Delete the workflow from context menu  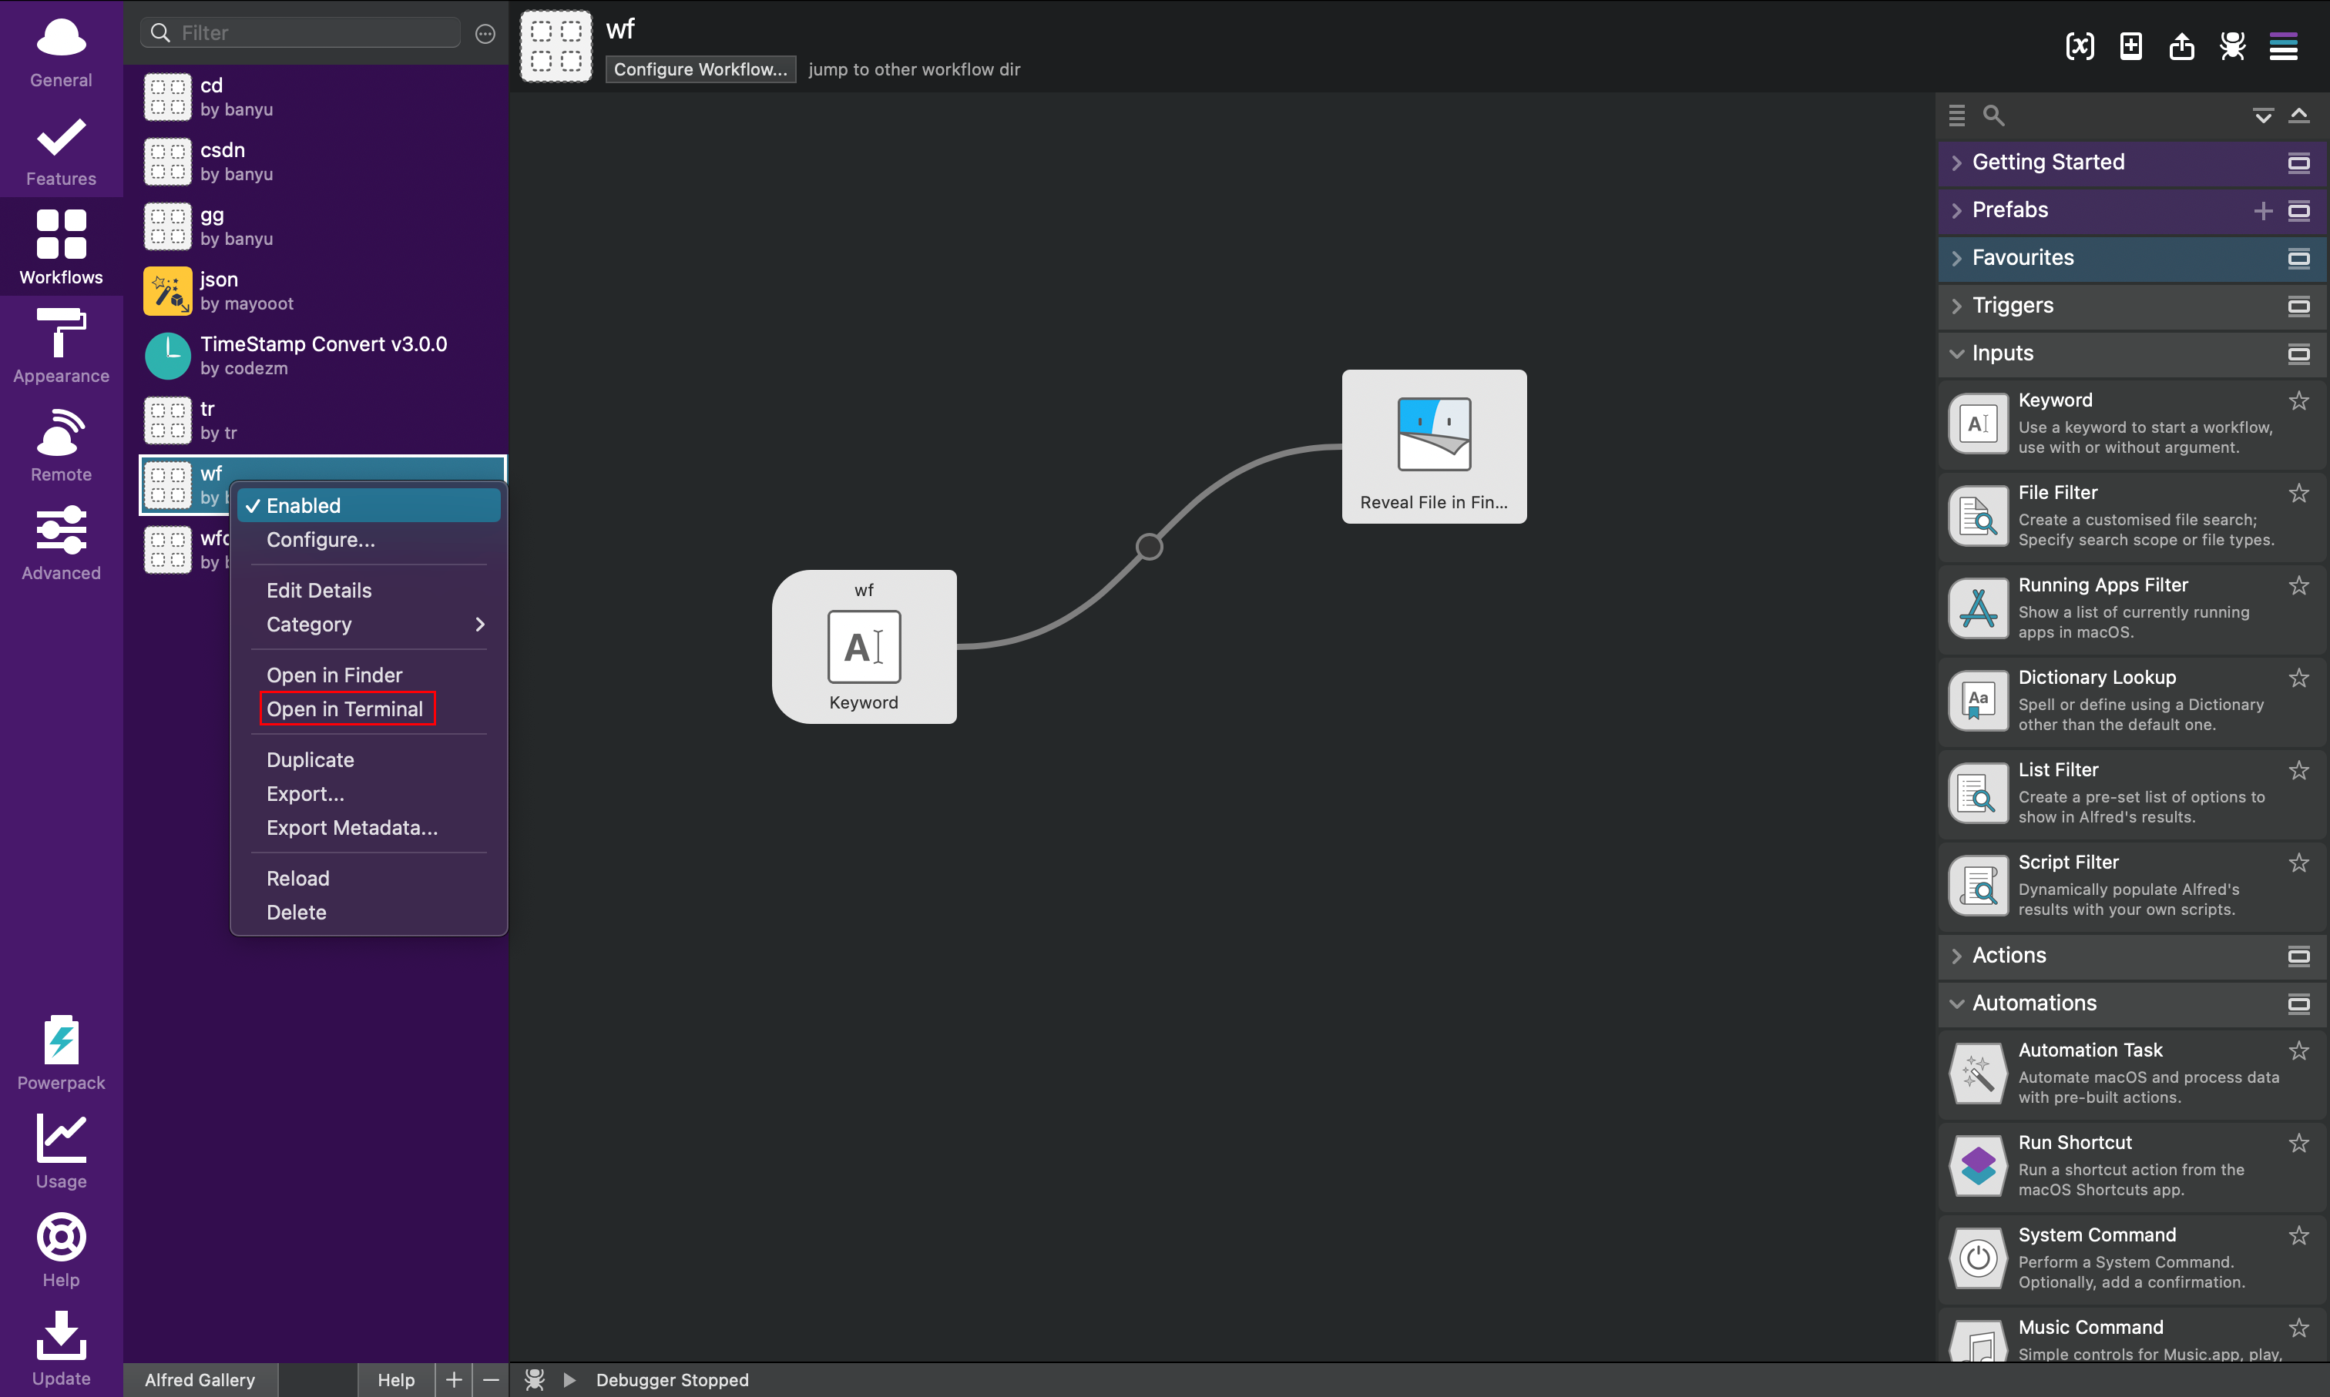368,912
